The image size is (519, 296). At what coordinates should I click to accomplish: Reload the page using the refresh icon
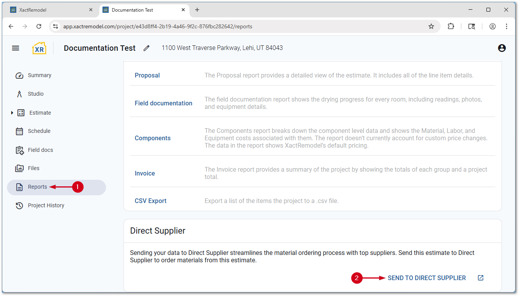39,26
